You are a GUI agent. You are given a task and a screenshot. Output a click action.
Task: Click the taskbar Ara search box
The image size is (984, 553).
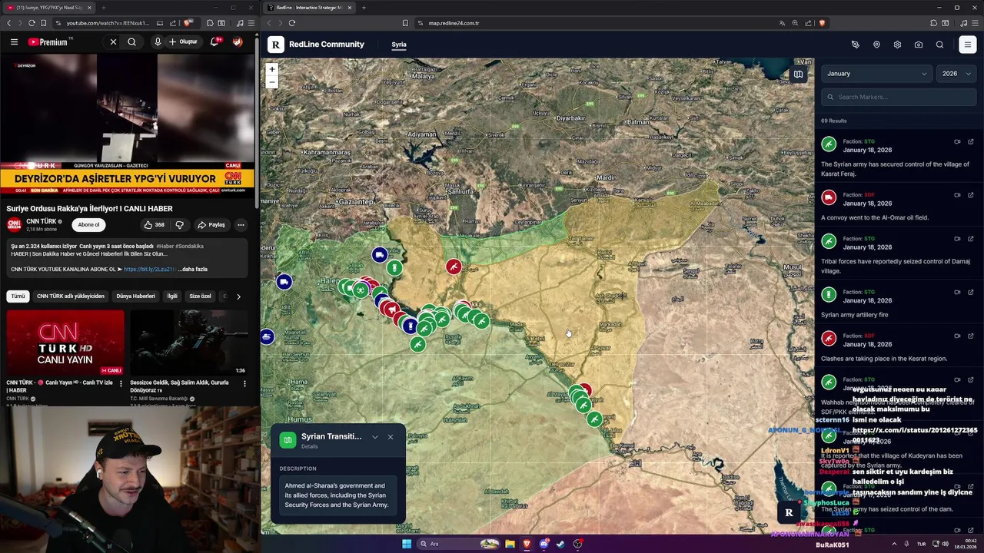[459, 544]
